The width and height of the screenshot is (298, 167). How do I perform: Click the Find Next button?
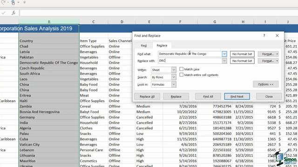click(237, 96)
